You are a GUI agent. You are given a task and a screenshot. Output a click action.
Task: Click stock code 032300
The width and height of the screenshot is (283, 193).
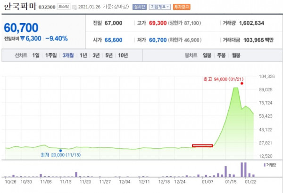pyautogui.click(x=47, y=7)
